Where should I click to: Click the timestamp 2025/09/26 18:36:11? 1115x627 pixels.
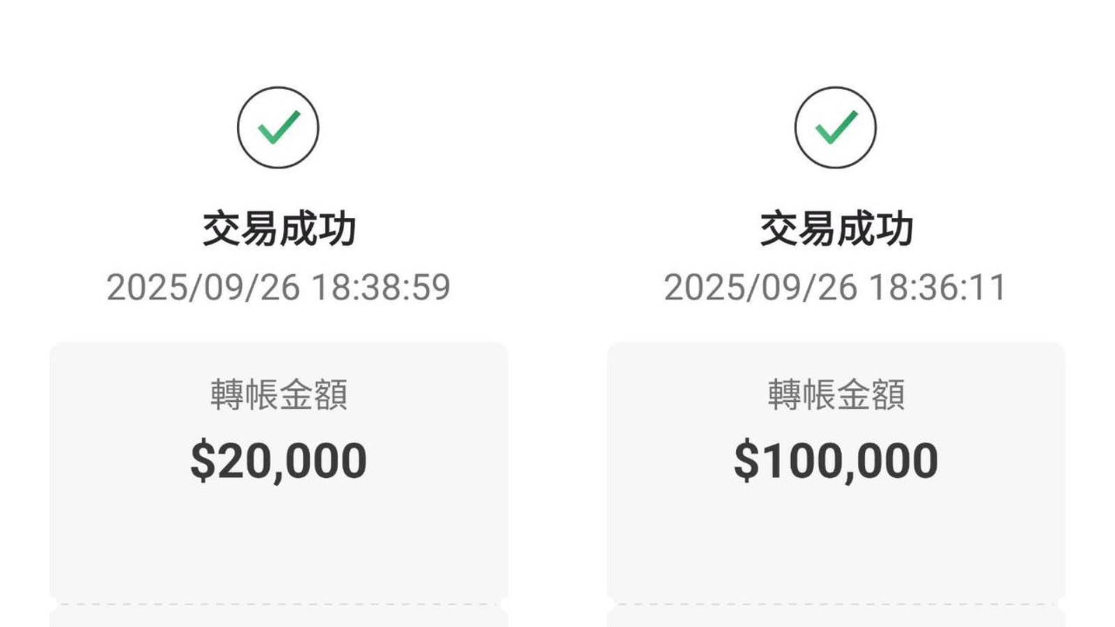coord(835,286)
